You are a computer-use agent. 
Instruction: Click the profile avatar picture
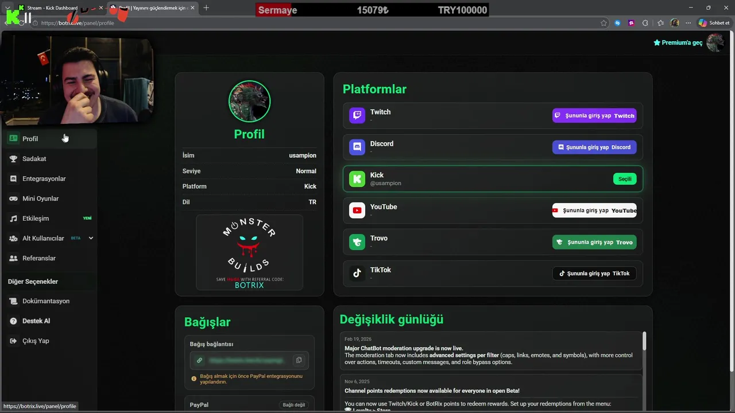coord(249,102)
